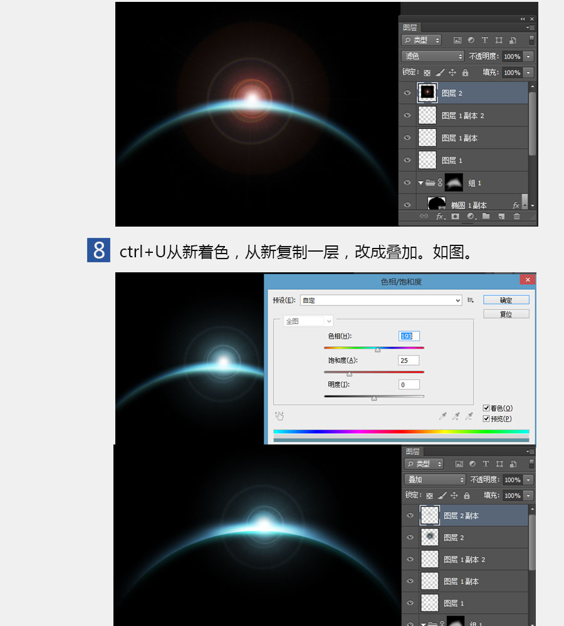Toggle layer filtering switch in 滤色 Layers panel
The height and width of the screenshot is (626, 564).
[531, 40]
